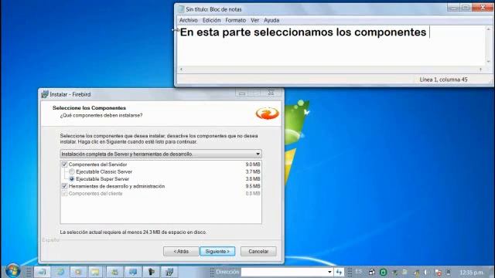Click the taskbar clock showing 12:35 p.m.
This screenshot has height=278, width=495.
471,272
